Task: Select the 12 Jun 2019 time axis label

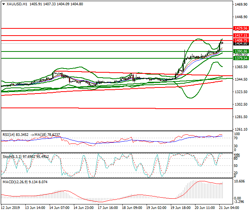Action: (x=11, y=208)
